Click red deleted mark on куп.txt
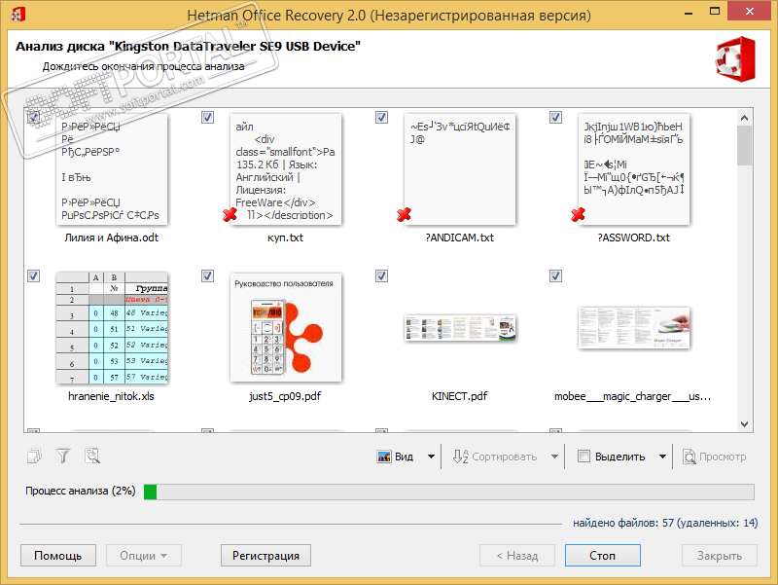This screenshot has height=585, width=778. point(230,214)
